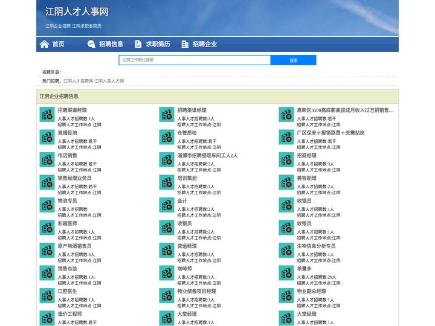Click the building icon beside 招聘企业
The image size is (435, 326).
185,44
